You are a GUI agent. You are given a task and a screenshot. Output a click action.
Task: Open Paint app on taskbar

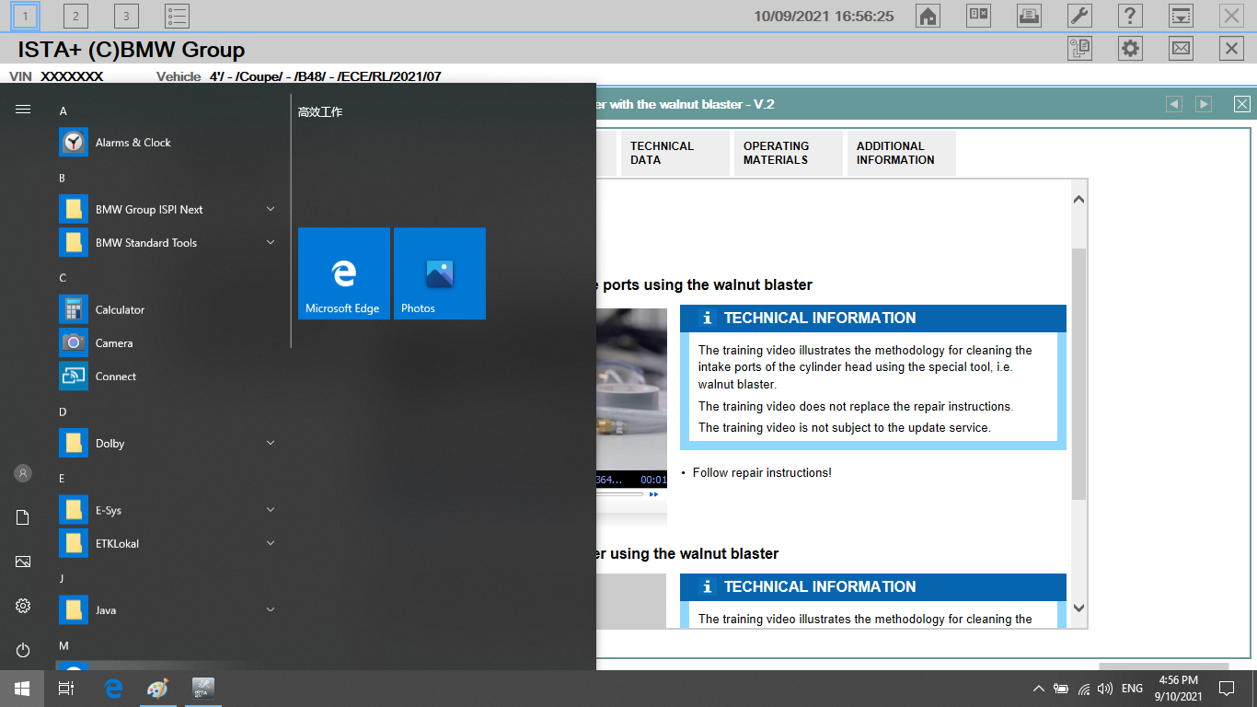(158, 689)
